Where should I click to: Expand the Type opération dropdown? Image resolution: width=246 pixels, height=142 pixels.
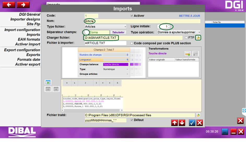(179, 32)
